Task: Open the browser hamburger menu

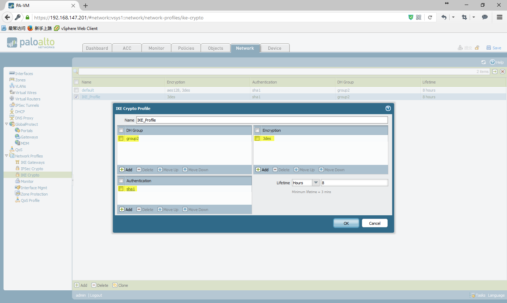Action: (500, 17)
